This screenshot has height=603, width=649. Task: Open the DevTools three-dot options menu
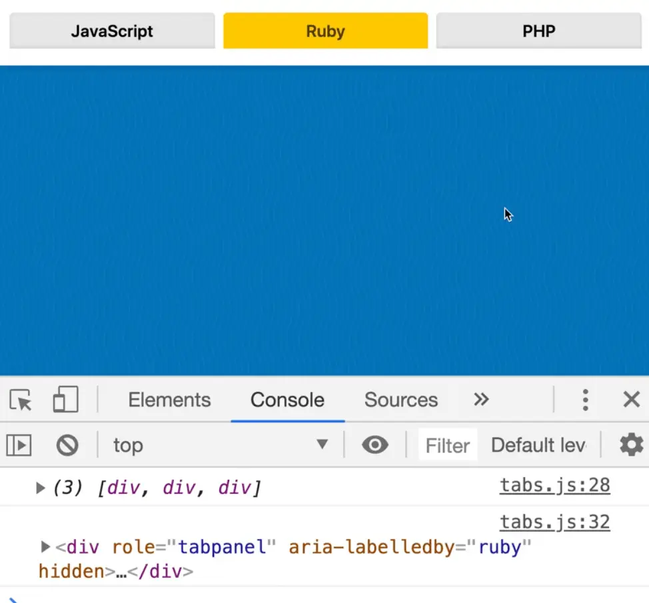(x=585, y=400)
